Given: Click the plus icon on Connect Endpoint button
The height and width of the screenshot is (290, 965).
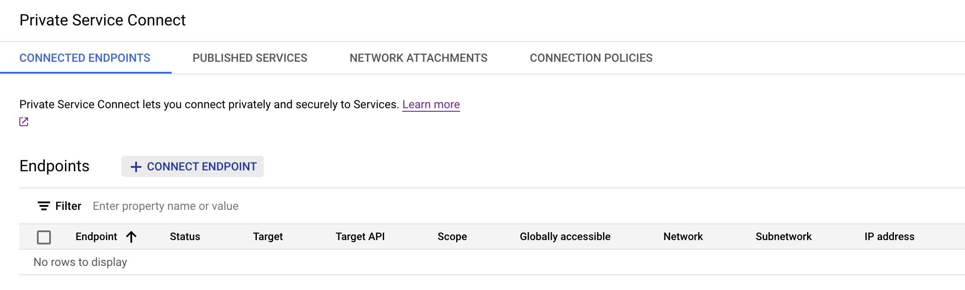Looking at the screenshot, I should click(x=136, y=166).
